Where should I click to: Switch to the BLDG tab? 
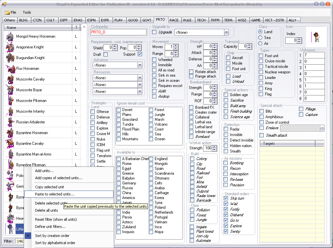tap(23, 20)
